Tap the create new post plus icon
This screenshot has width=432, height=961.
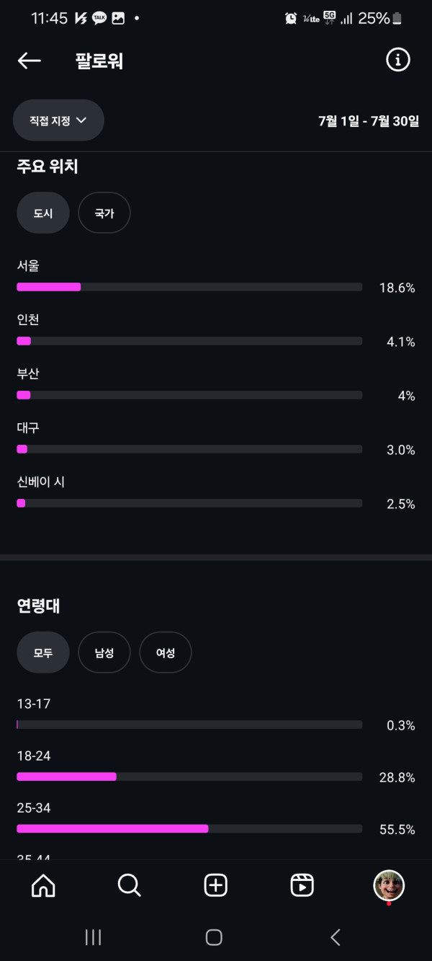pyautogui.click(x=216, y=885)
